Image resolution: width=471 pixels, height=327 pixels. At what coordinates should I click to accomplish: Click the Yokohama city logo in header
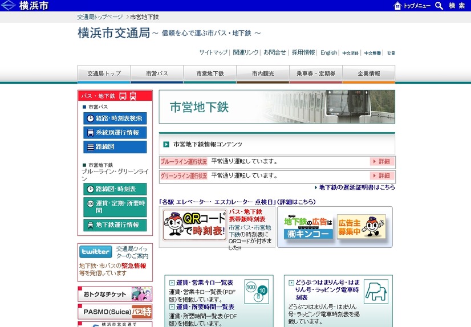[x=25, y=5]
